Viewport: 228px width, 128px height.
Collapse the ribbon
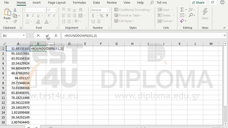(224, 28)
